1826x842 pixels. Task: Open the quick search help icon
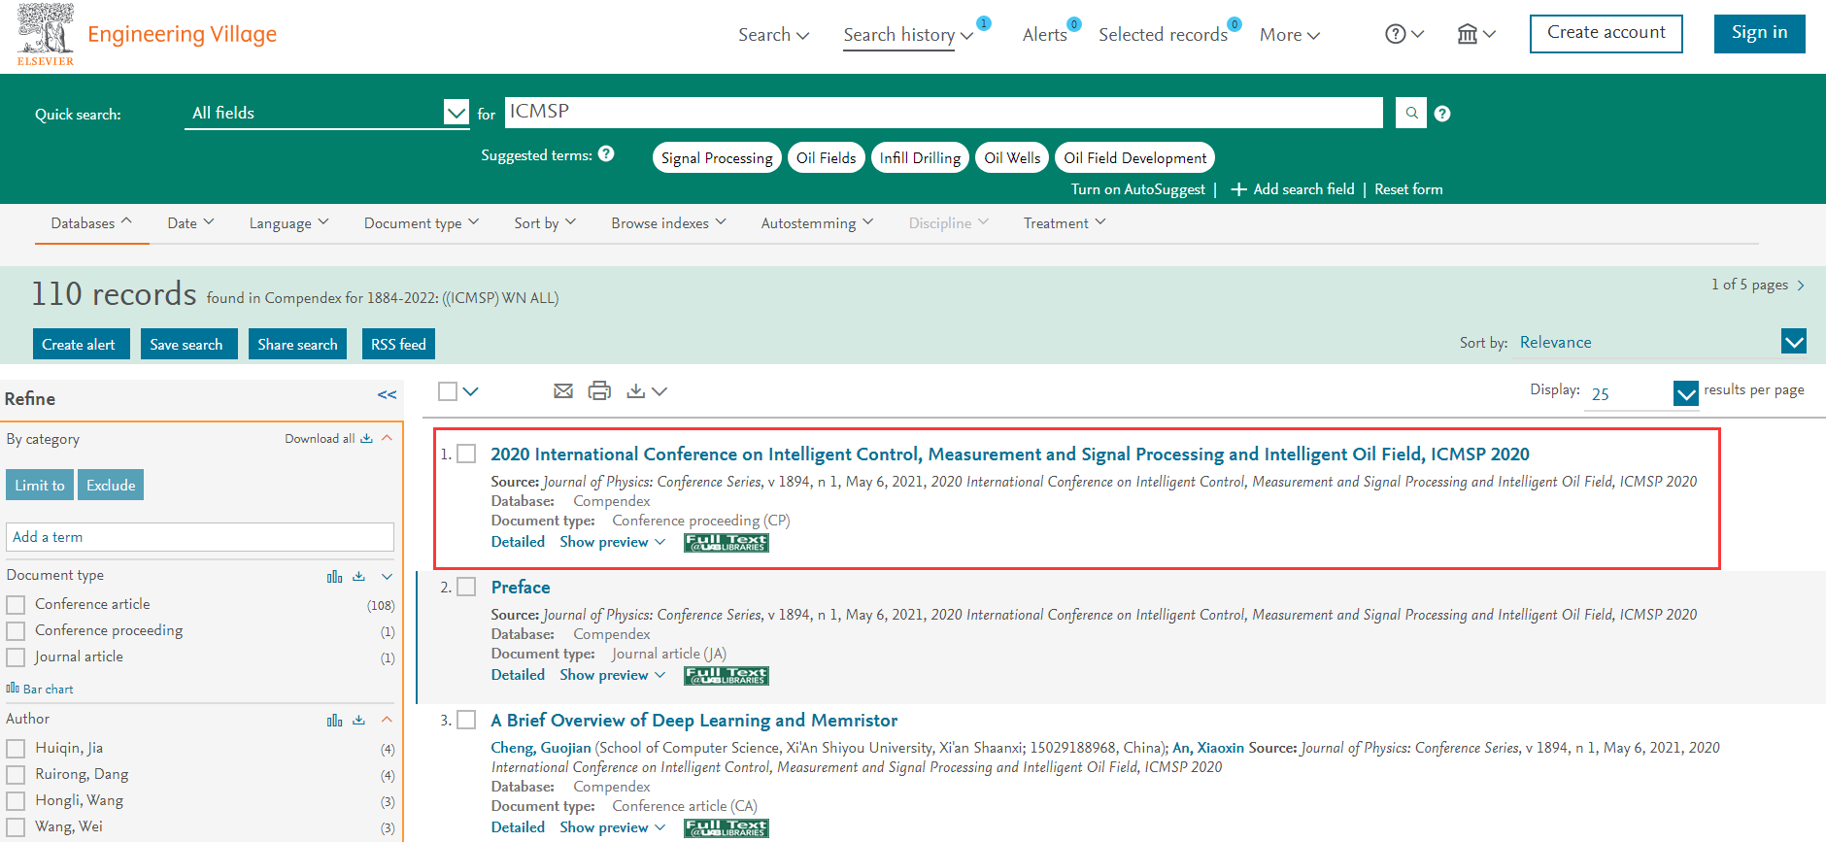[x=1442, y=114]
